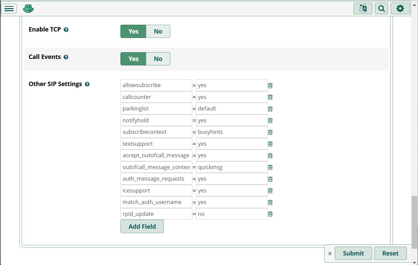Submit the SIP settings form
Screen dimensions: 418x265
(353, 253)
